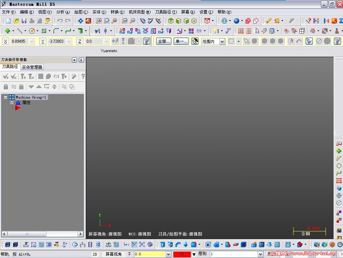
Task: Click the X coordinate value field
Action: point(20,41)
